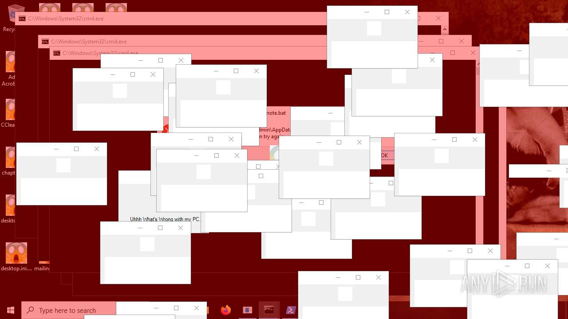Click the scroll-up arrow in rearmost cmd window

click(x=445, y=30)
